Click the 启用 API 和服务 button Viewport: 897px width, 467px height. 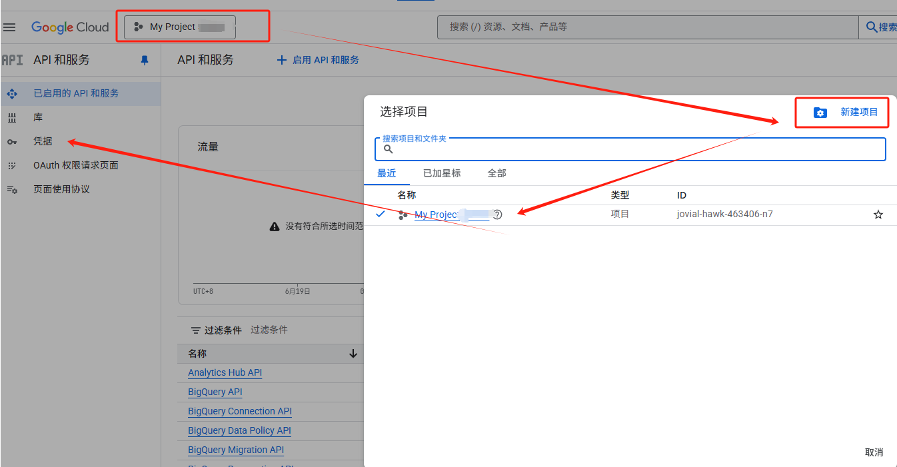[318, 60]
